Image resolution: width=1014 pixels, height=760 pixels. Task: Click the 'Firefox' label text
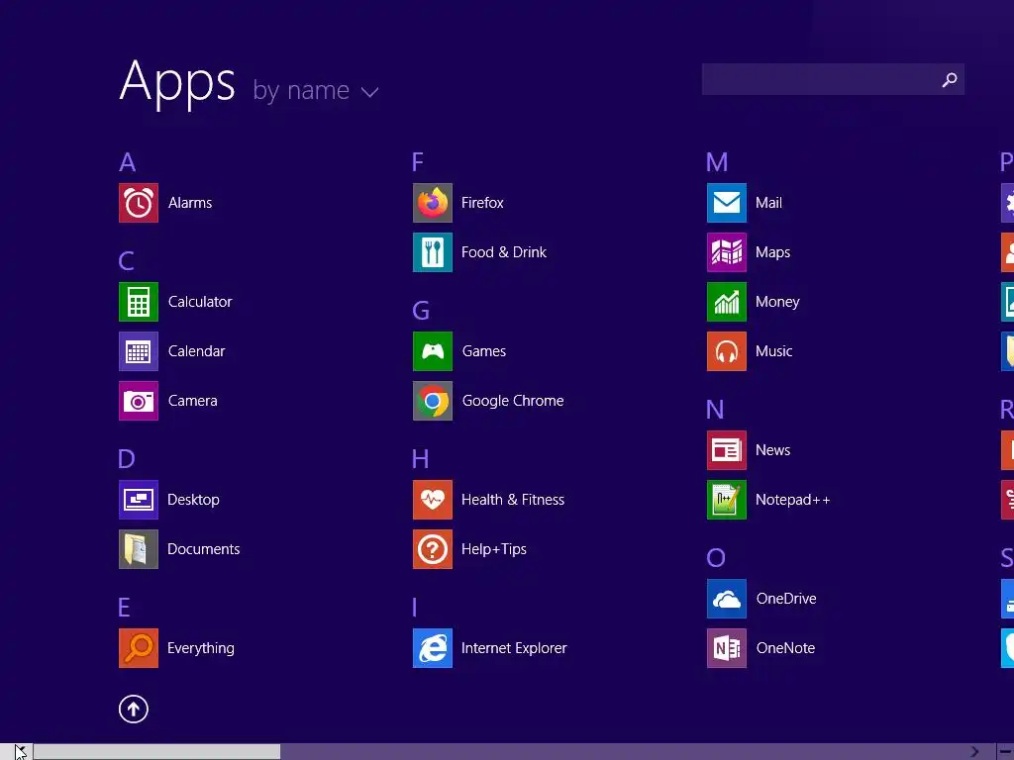(482, 203)
